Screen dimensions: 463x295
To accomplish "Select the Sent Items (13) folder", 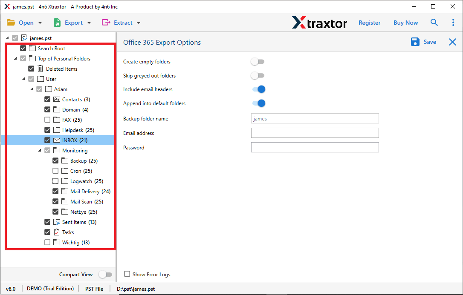I will (x=79, y=222).
